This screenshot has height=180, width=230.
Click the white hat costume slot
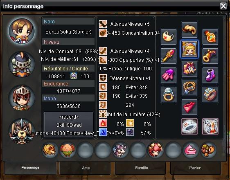click(x=189, y=126)
